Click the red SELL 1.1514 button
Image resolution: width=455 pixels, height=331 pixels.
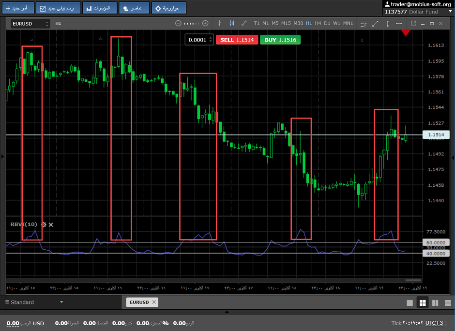click(x=237, y=40)
